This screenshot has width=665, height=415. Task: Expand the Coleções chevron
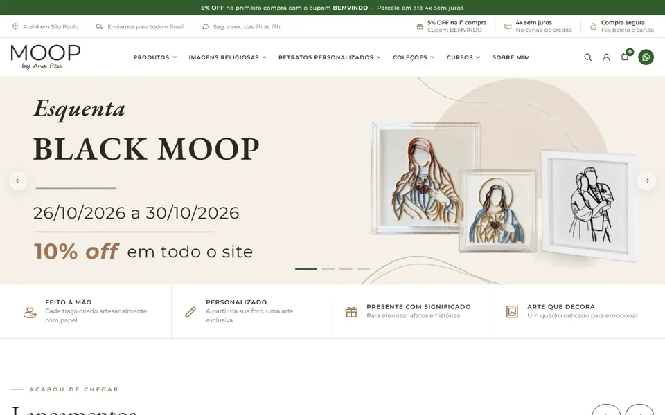432,57
